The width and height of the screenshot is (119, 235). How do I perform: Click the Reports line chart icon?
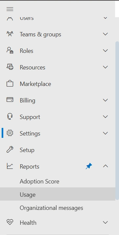point(10,166)
